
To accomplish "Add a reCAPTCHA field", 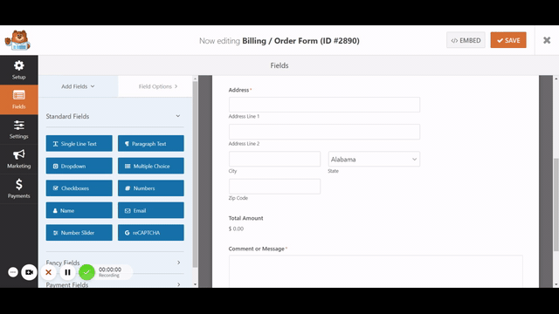I will 151,233.
